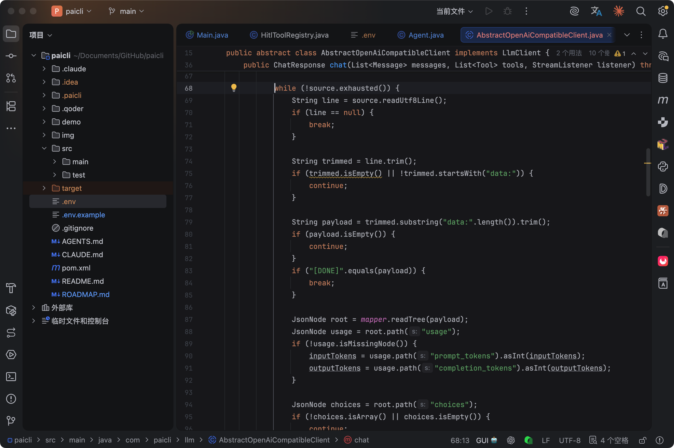The image size is (674, 448).
Task: Click the quick-fix lightbulb on line 68
Action: point(234,88)
